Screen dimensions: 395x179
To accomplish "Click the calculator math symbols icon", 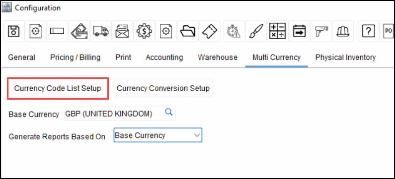I will tap(278, 31).
